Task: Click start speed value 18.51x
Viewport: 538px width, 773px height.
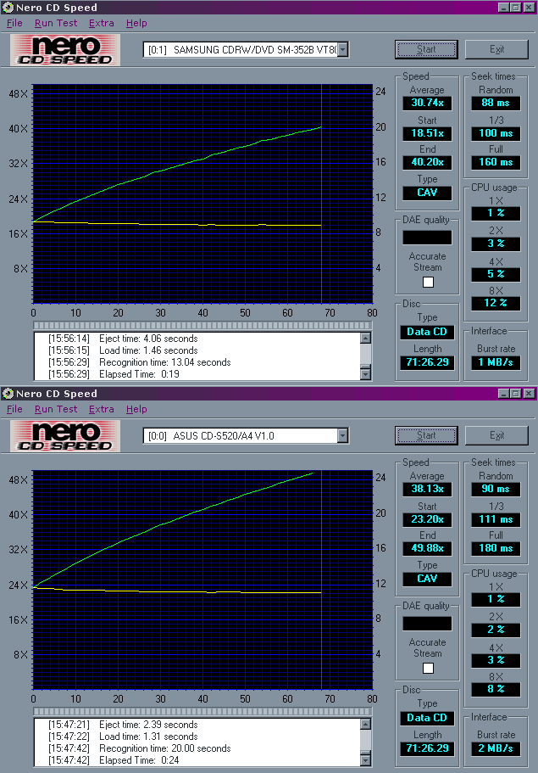Action: [x=427, y=133]
